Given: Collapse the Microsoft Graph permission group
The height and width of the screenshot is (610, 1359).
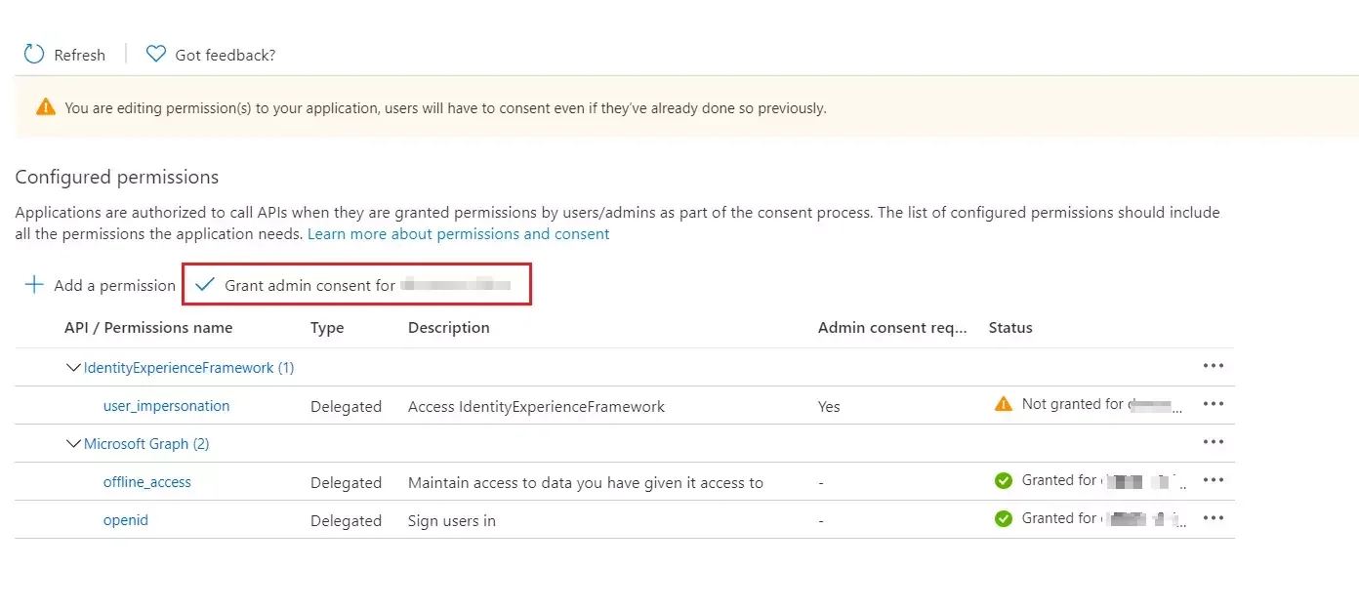Looking at the screenshot, I should pos(73,443).
